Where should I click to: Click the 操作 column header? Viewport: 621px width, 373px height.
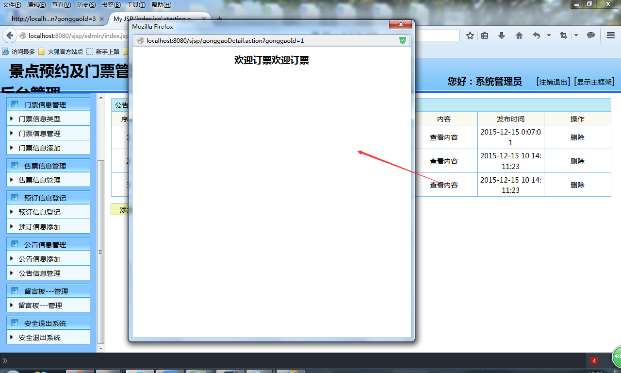pos(577,119)
